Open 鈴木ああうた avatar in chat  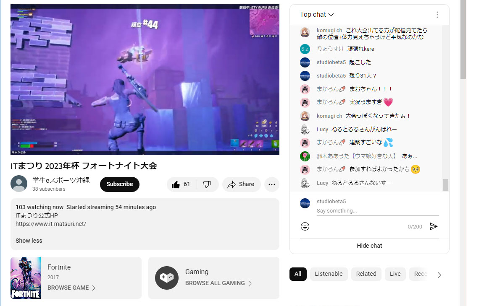point(305,156)
